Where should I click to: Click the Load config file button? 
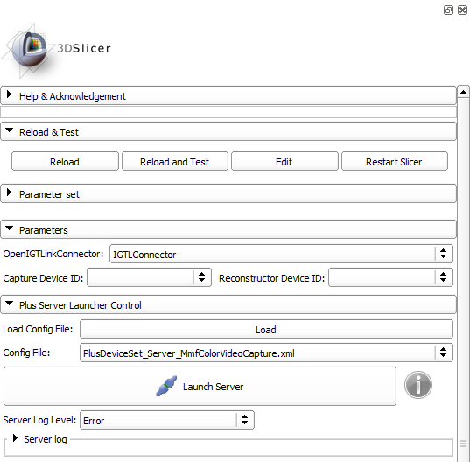(266, 329)
